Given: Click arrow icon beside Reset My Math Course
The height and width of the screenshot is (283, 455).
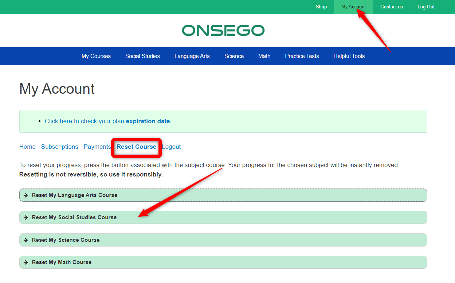Looking at the screenshot, I should pos(26,262).
